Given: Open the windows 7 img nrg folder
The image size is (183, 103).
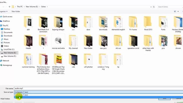Looking at the screenshot, I should [x=103, y=62].
